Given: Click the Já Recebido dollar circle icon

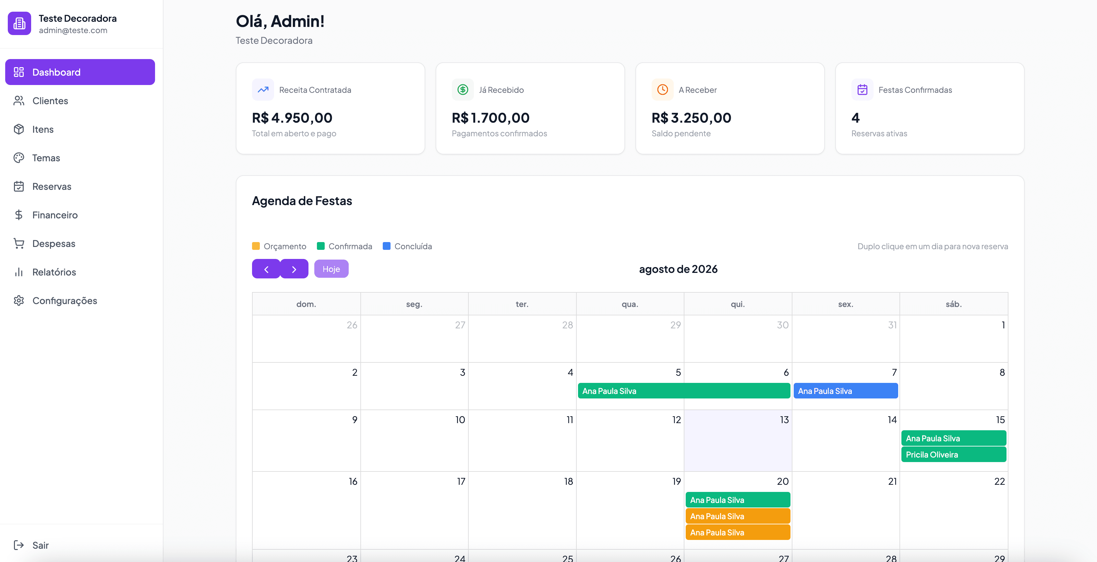Looking at the screenshot, I should [x=463, y=90].
